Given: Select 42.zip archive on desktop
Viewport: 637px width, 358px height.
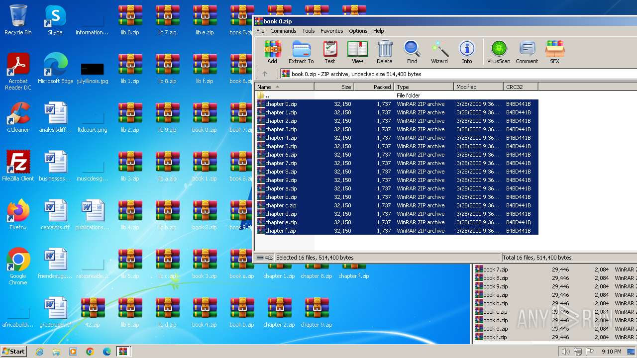Looking at the screenshot, I should (93, 312).
